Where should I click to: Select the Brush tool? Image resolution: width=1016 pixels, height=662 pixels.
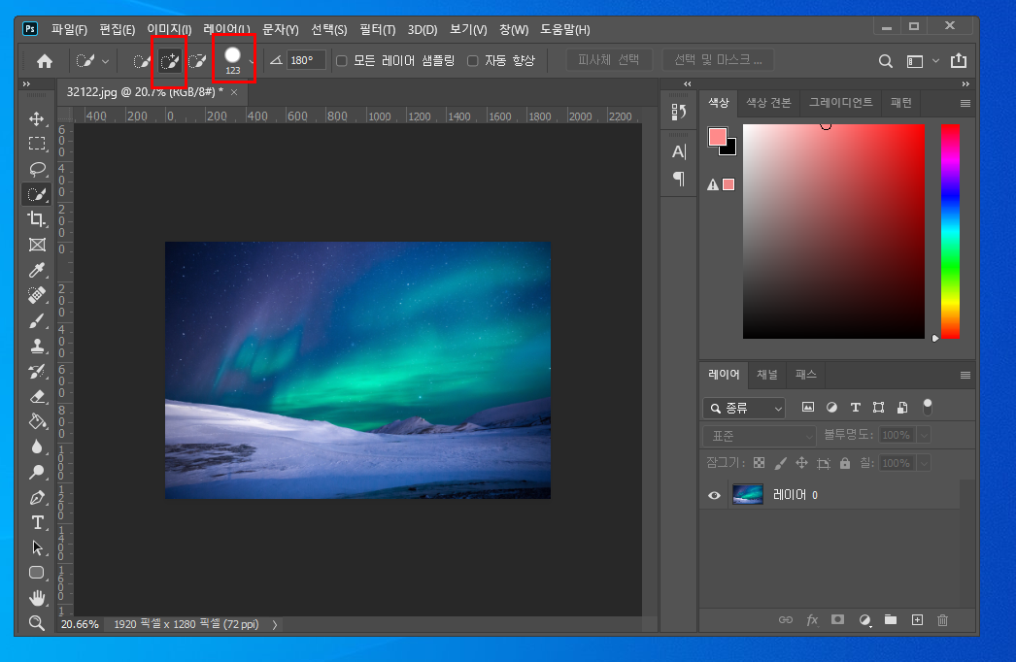[x=37, y=320]
